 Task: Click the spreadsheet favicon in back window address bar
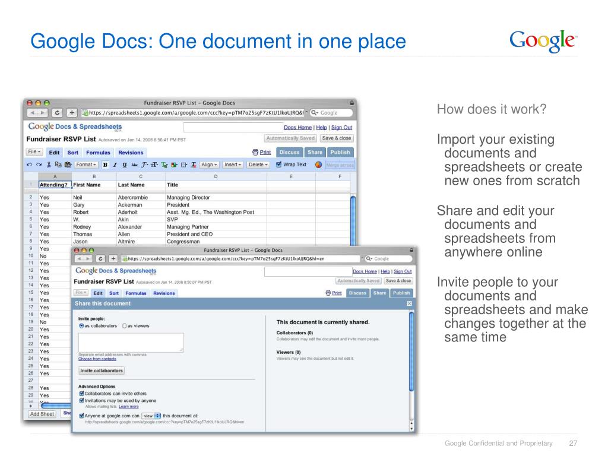[x=84, y=113]
